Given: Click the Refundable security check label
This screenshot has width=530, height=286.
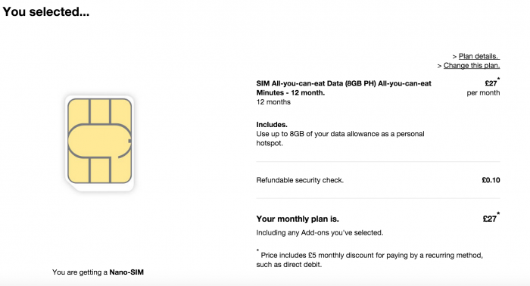Looking at the screenshot, I should 300,180.
